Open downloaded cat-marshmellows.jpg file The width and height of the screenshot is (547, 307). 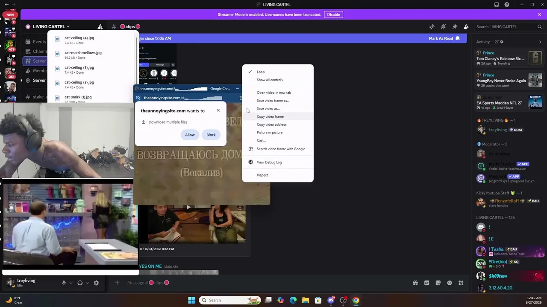pos(92,55)
